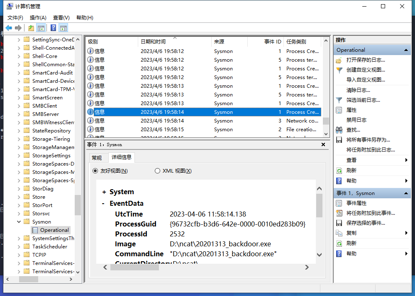The image size is (415, 296).
Task: Click the 属性 properties icon
Action: (339, 110)
